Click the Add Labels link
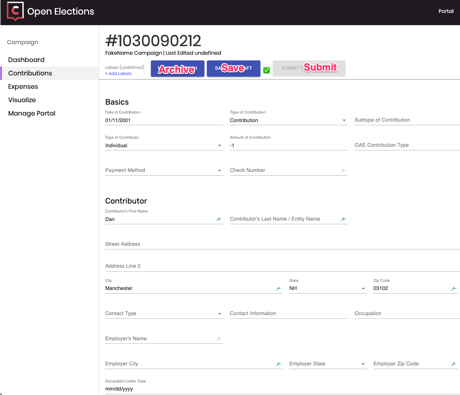 click(118, 73)
